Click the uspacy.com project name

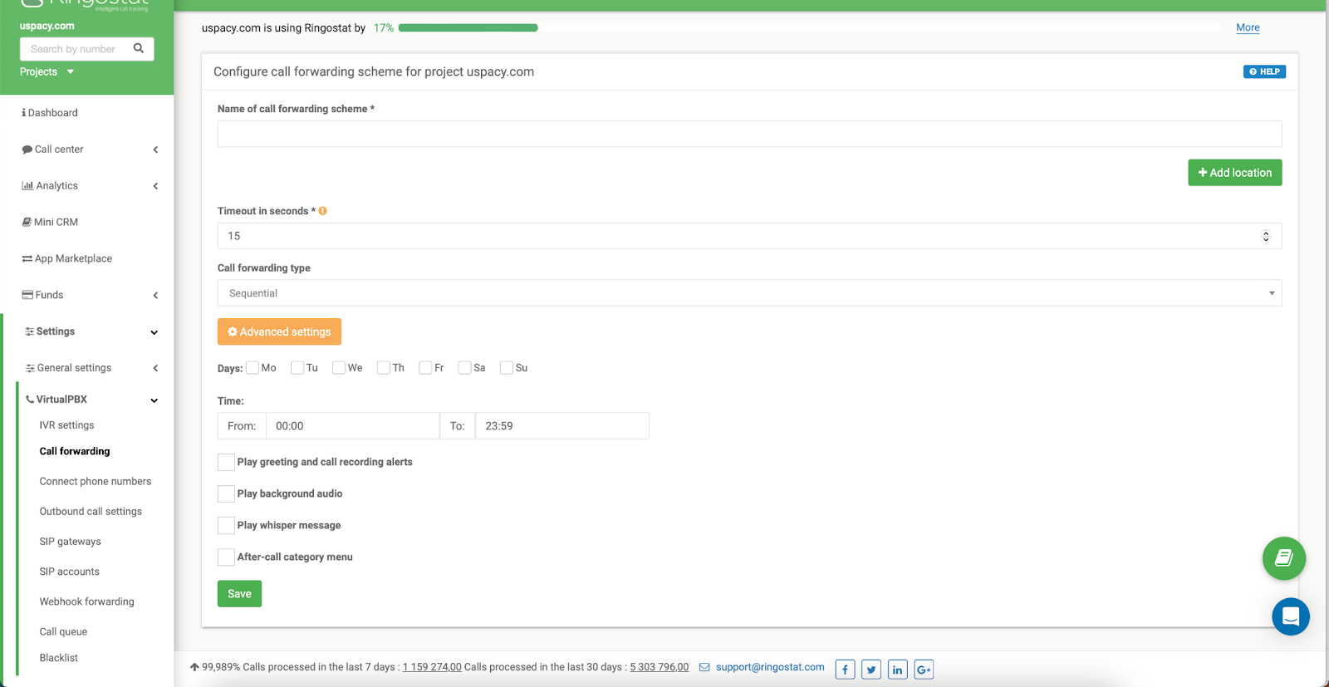(x=47, y=26)
